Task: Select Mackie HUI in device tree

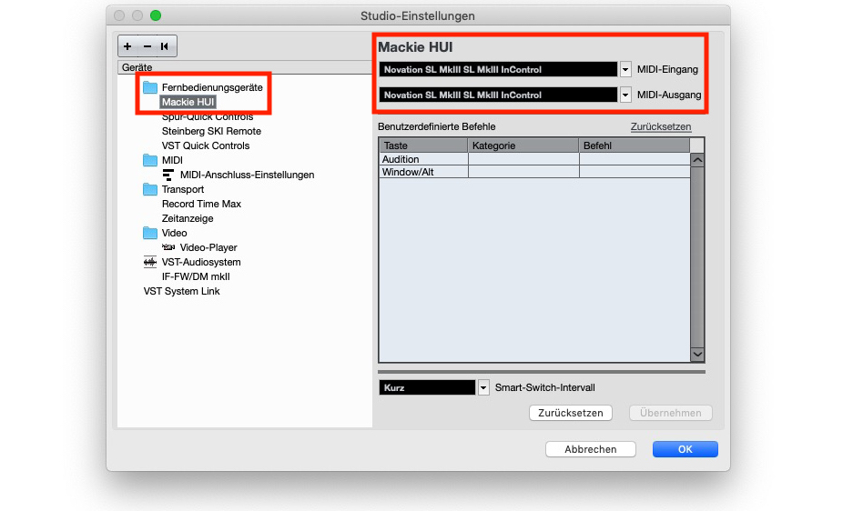Action: [x=188, y=102]
